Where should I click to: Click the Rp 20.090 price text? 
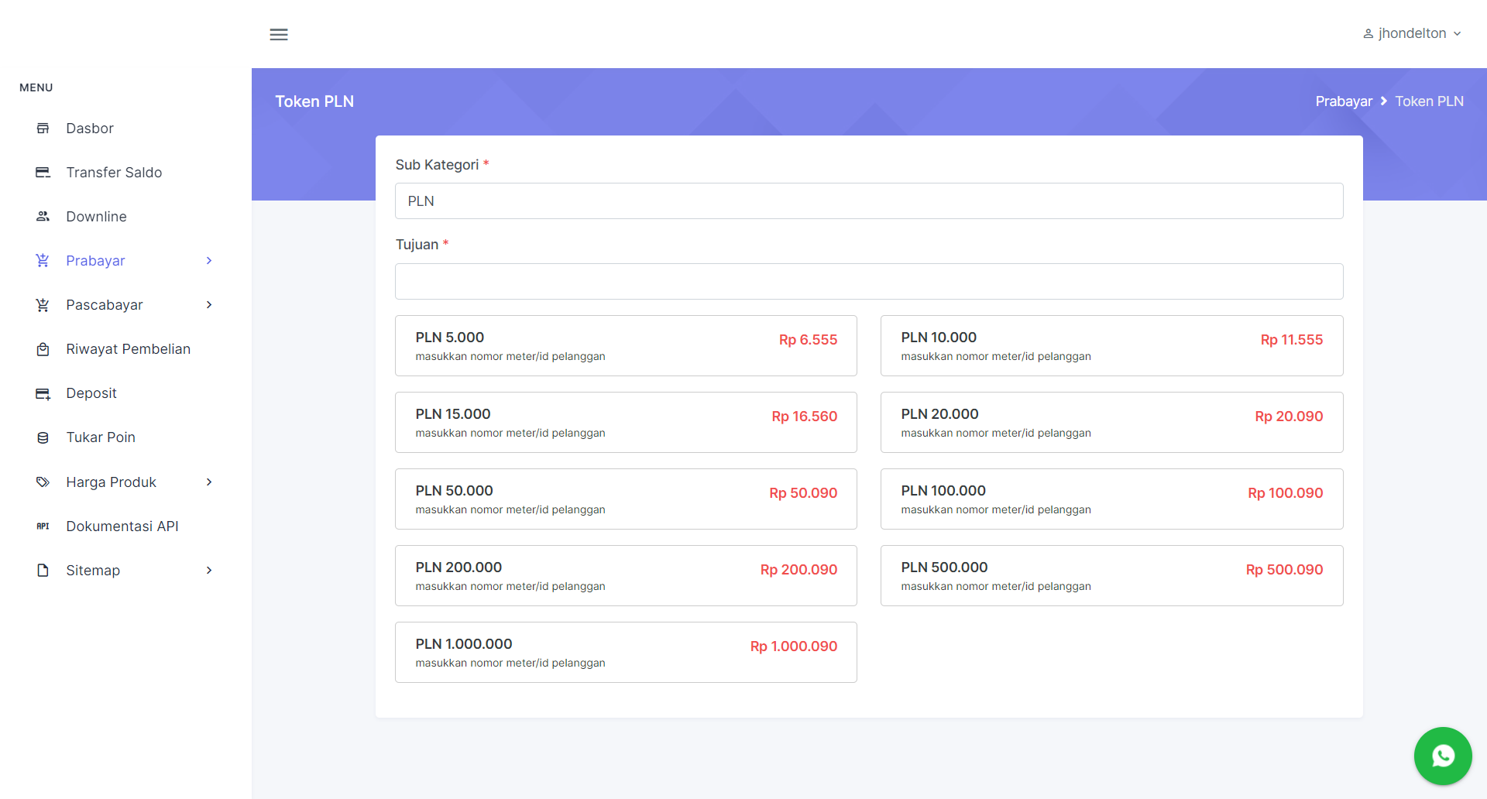(1289, 417)
